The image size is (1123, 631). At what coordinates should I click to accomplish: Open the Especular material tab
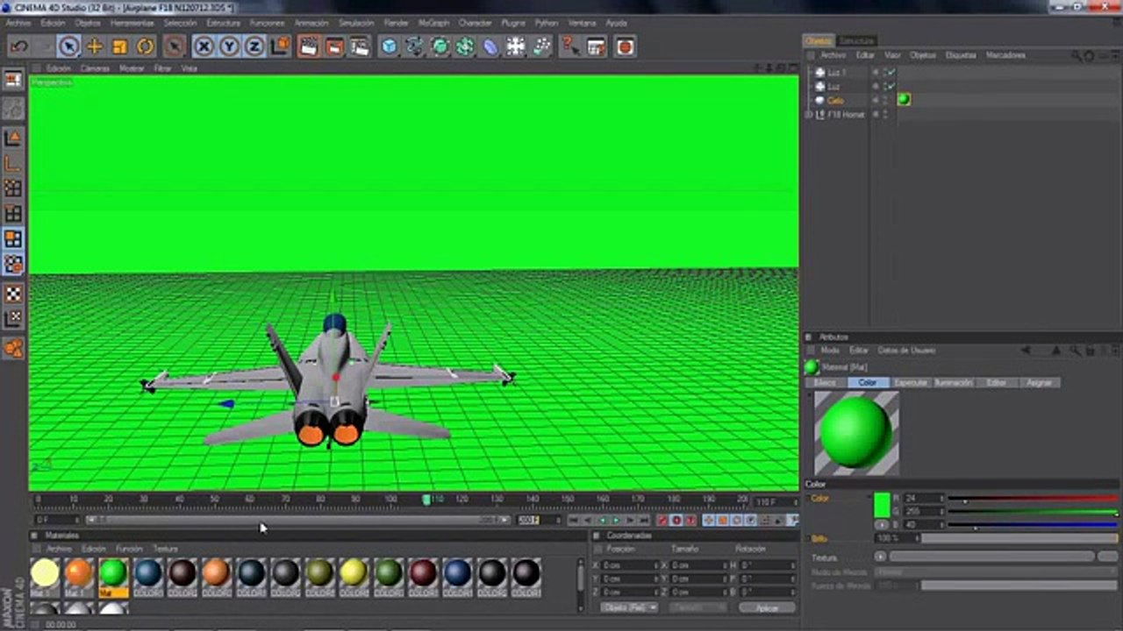[911, 383]
